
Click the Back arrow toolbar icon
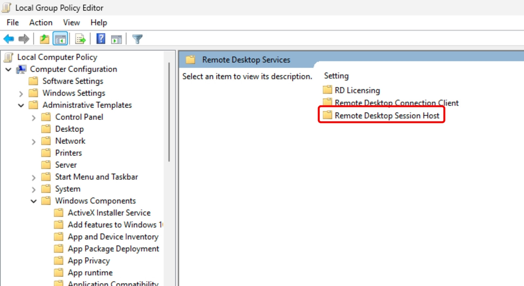pos(9,39)
